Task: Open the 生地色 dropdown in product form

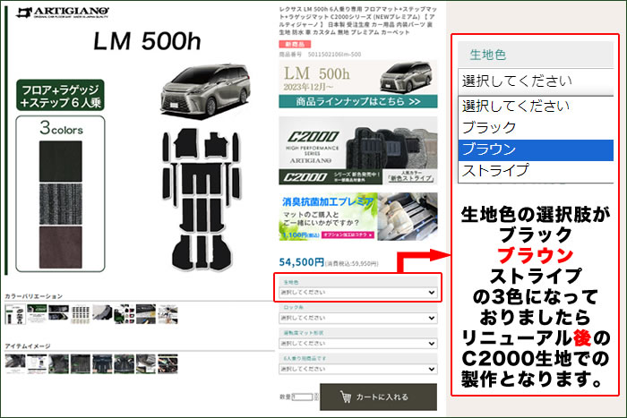Action: coord(358,293)
